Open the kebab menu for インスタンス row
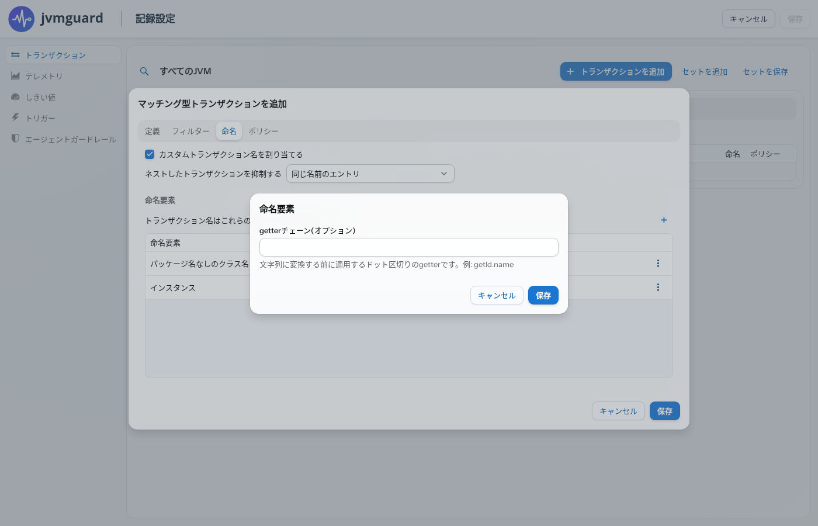The width and height of the screenshot is (818, 526). [658, 288]
